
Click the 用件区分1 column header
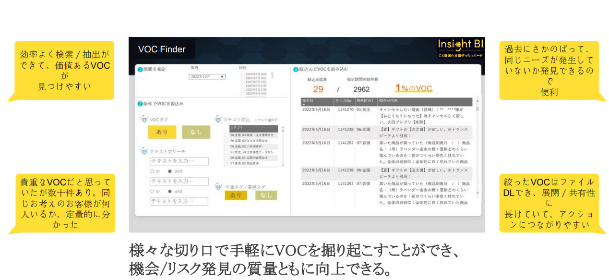pyautogui.click(x=367, y=102)
